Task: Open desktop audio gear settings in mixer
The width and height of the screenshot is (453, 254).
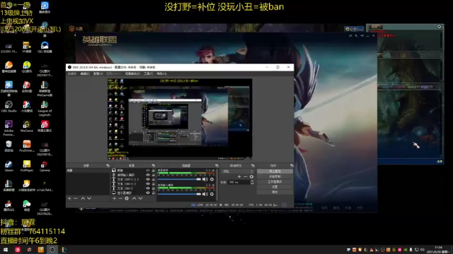Action: [212, 179]
